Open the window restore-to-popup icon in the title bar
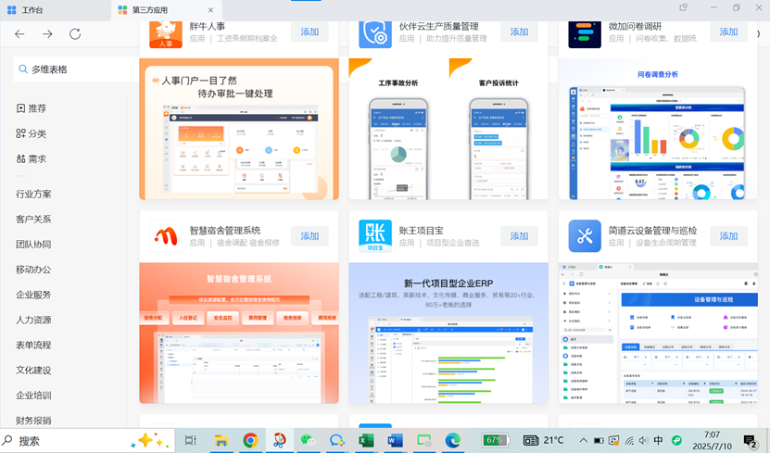The width and height of the screenshot is (770, 453). click(683, 7)
